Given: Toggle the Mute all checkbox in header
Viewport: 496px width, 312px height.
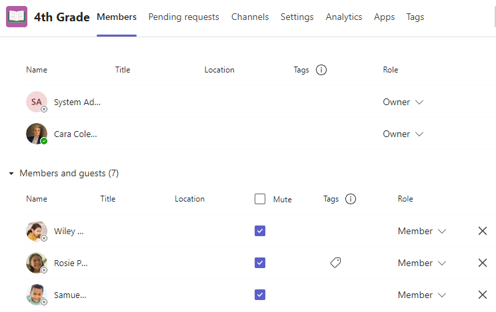Looking at the screenshot, I should [260, 199].
